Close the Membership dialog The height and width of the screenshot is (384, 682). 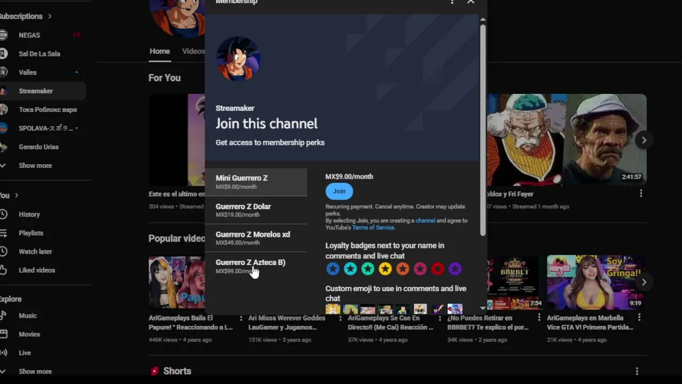pyautogui.click(x=470, y=2)
